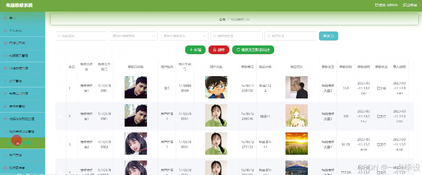Click the search icon in 维修员姓名 field
The image size is (422, 175).
214,36
